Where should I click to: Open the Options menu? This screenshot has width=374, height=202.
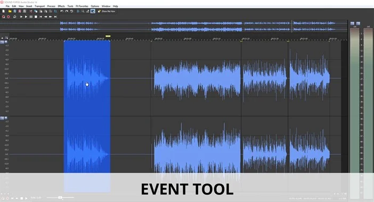tap(95, 6)
